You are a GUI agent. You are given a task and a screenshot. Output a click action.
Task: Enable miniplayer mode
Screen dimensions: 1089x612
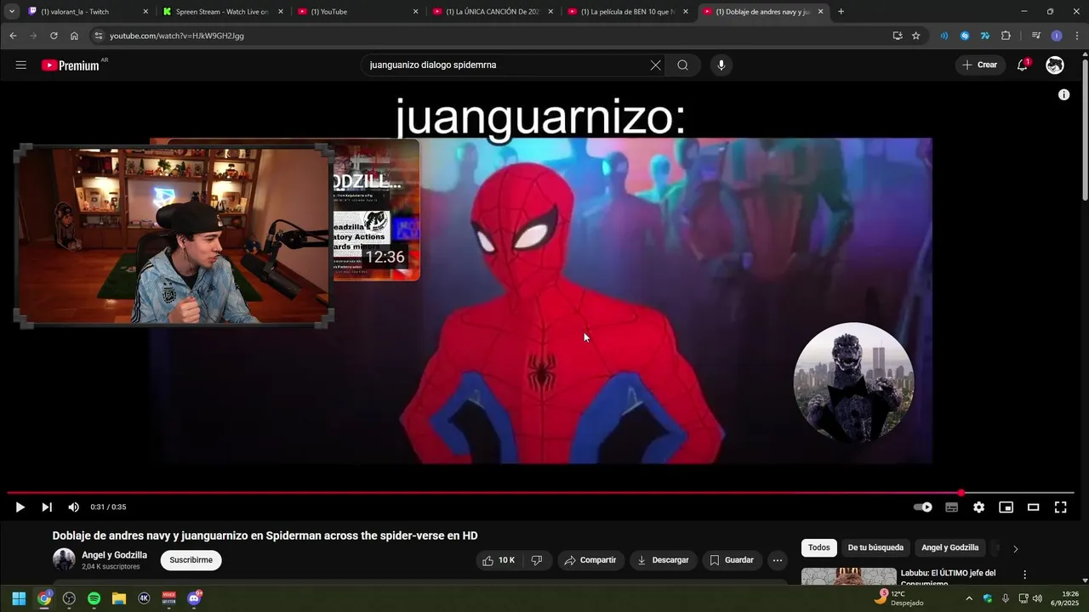point(1006,507)
